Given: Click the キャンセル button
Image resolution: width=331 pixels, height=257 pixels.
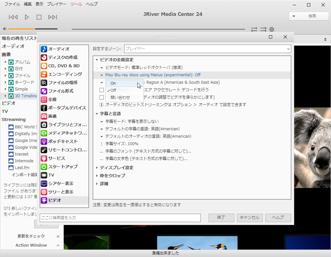Looking at the screenshot, I should [250, 218].
